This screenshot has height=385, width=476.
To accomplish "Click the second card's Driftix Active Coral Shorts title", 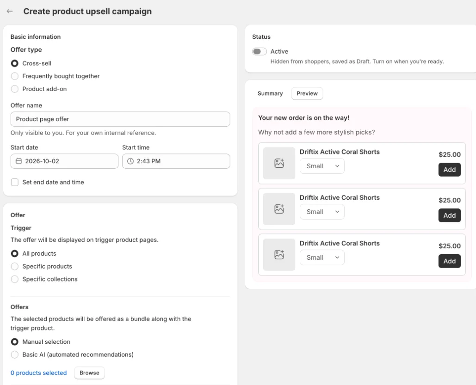I will point(340,197).
